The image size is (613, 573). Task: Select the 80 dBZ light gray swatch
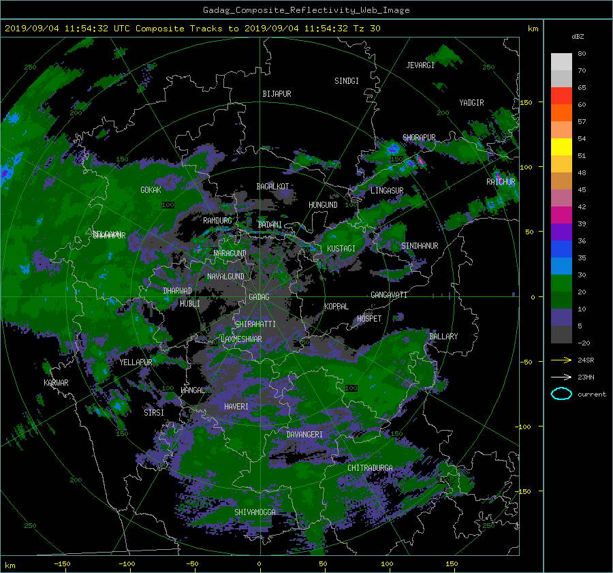click(561, 61)
